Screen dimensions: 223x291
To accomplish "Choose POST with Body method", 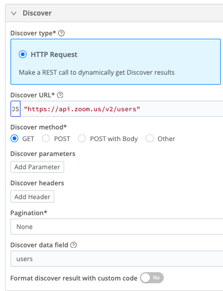I will [82, 138].
